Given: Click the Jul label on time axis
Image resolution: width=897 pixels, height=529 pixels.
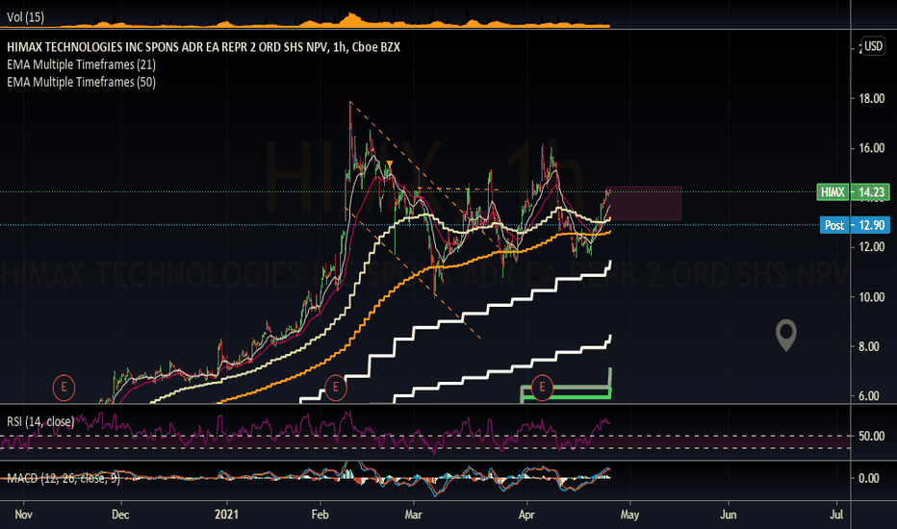Looking at the screenshot, I should [836, 515].
